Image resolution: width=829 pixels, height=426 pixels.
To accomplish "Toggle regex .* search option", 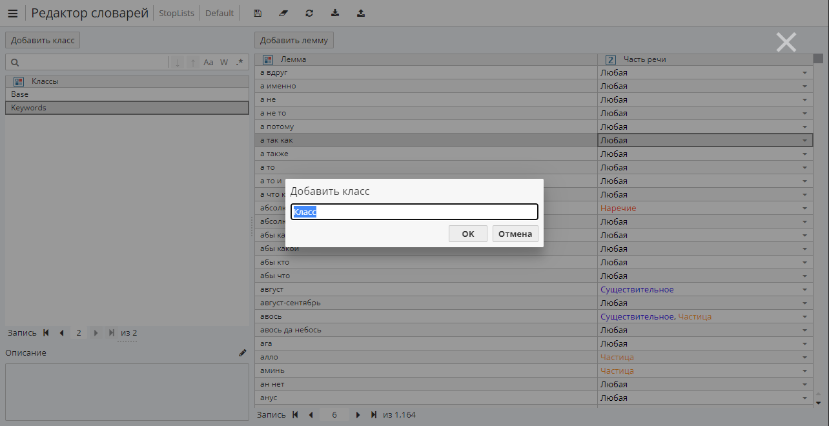I will click(x=240, y=63).
